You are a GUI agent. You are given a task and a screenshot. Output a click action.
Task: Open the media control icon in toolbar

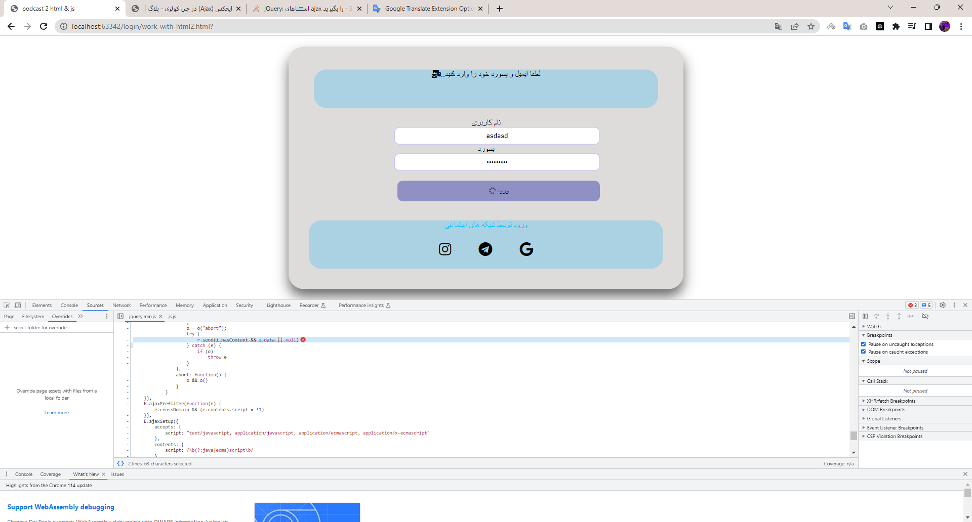click(x=912, y=26)
